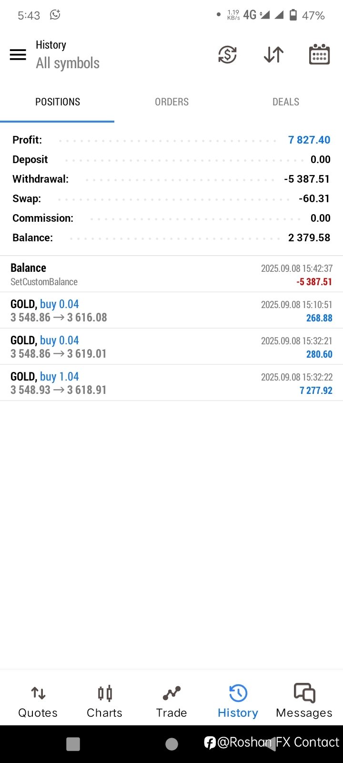Switch to the ORDERS tab

pos(171,102)
